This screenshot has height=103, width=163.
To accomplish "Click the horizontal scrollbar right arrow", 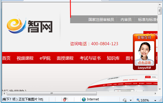I will (155, 93).
